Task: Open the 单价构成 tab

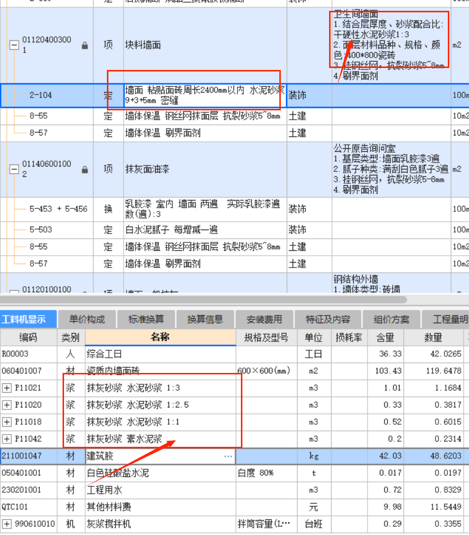Action: (87, 319)
